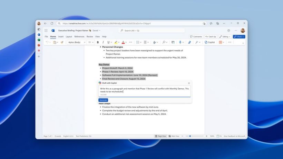The height and width of the screenshot is (159, 283).
Task: Open the Insert ribbon tab
Action: (61, 37)
